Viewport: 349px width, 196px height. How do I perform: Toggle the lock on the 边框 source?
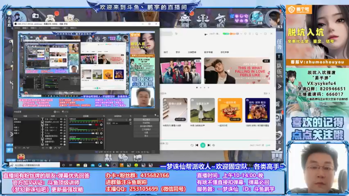tap(65, 144)
